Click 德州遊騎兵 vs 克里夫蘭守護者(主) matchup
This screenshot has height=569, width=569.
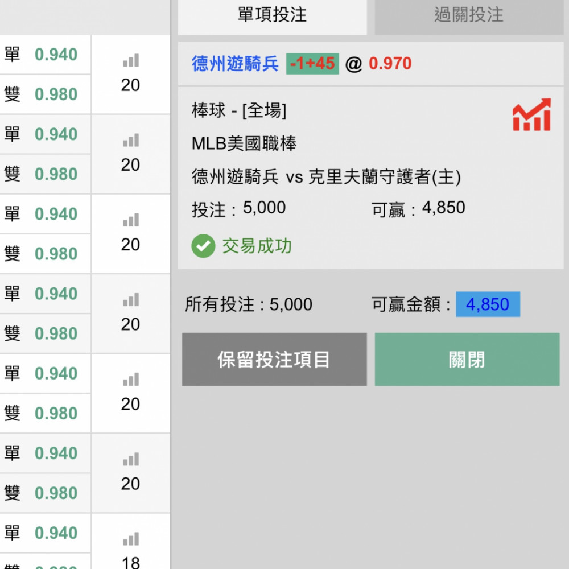coord(326,177)
